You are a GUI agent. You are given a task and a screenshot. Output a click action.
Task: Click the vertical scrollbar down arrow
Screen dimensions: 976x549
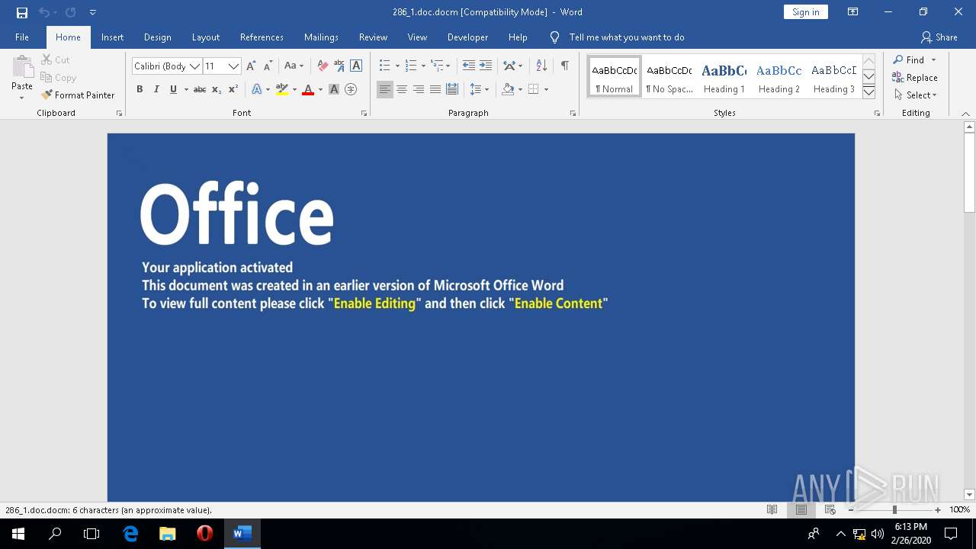click(x=969, y=495)
